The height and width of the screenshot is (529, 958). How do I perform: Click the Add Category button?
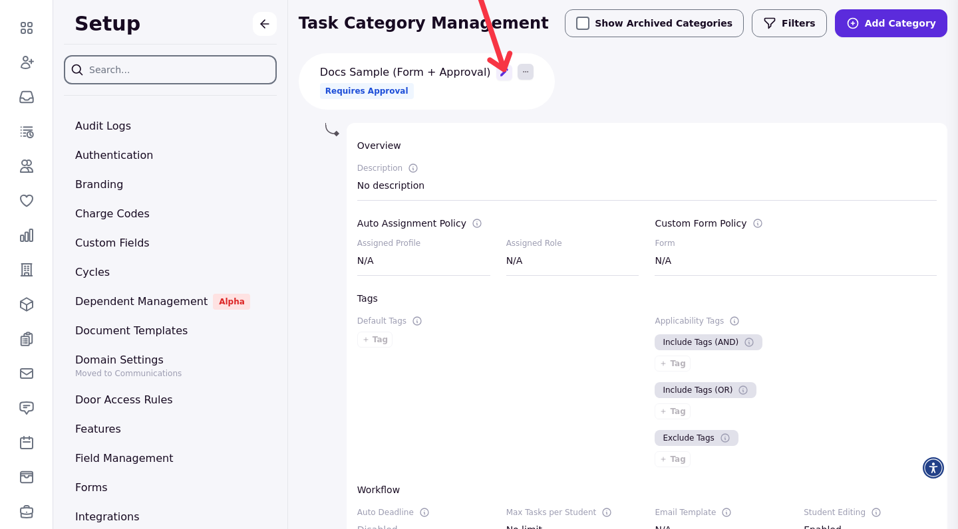tap(891, 23)
